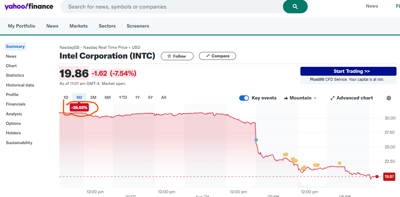Click the Yahoo Finance logo
This screenshot has height=197, width=400.
(29, 6)
